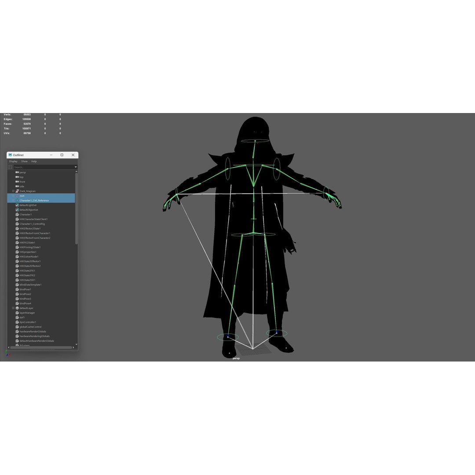Screen dimensions: 475x475
Task: Open the Help menu in Outliner
Action: pos(34,161)
